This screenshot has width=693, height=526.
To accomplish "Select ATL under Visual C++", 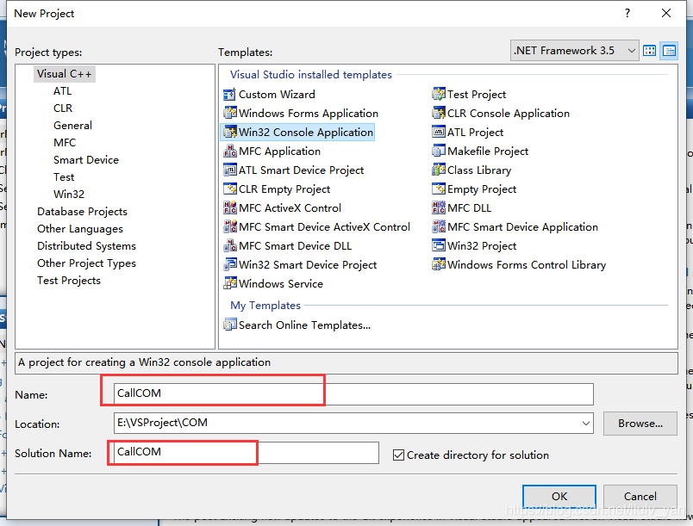I will (x=62, y=91).
